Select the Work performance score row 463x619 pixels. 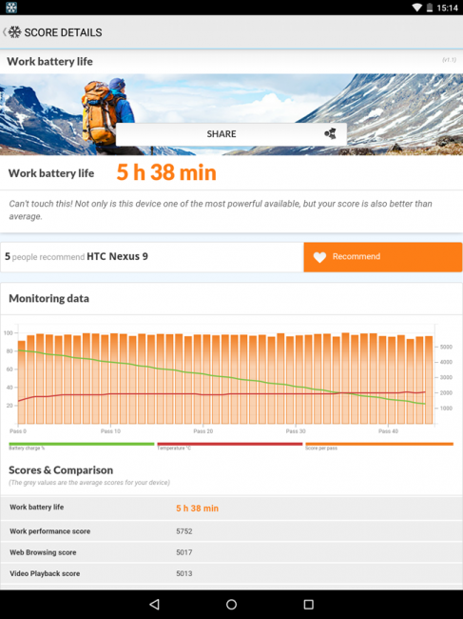coord(231,531)
